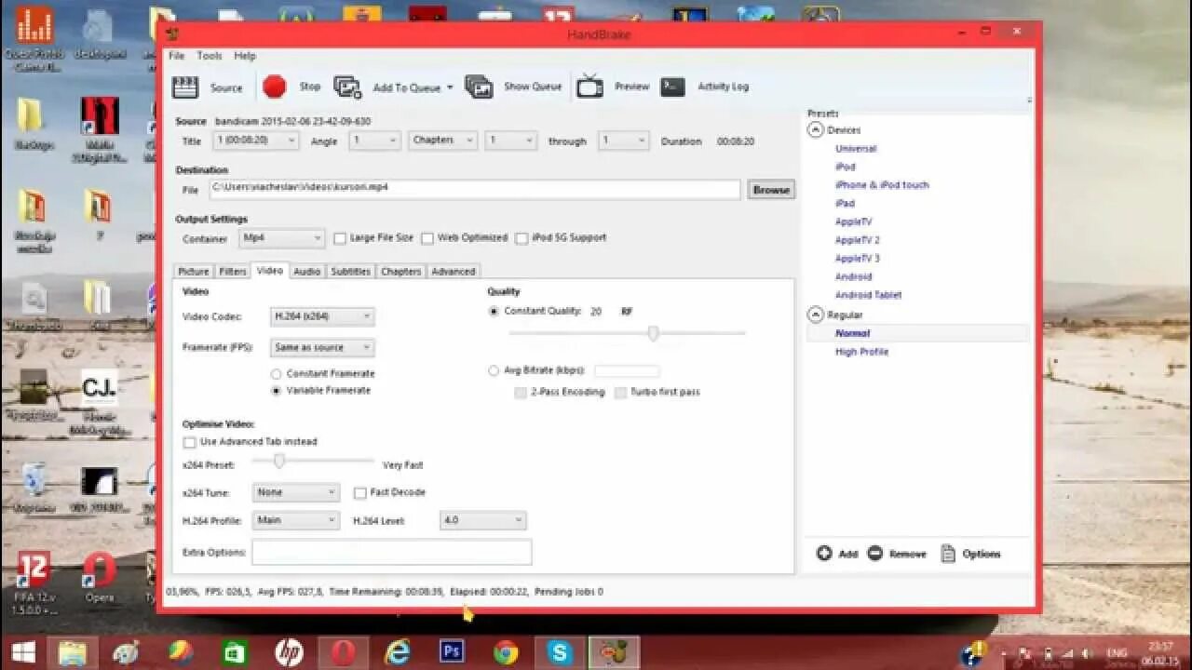Enable the Web Optimized checkbox
1192x670 pixels.
427,238
